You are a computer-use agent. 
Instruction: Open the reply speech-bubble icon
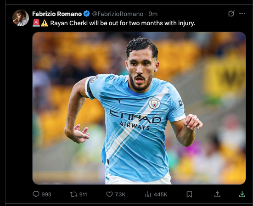(x=36, y=194)
